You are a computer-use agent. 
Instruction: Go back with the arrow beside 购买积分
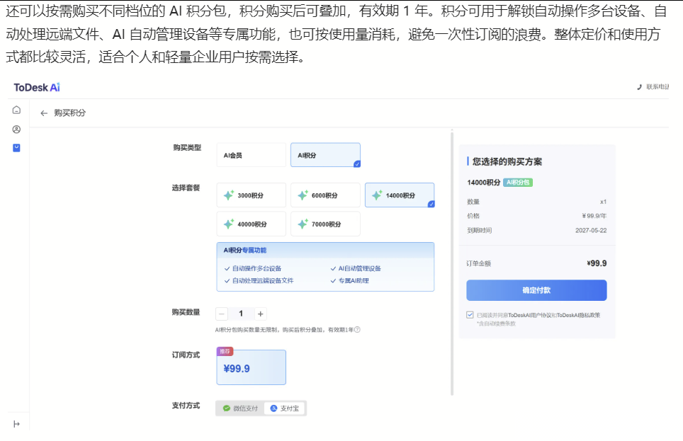pyautogui.click(x=44, y=113)
